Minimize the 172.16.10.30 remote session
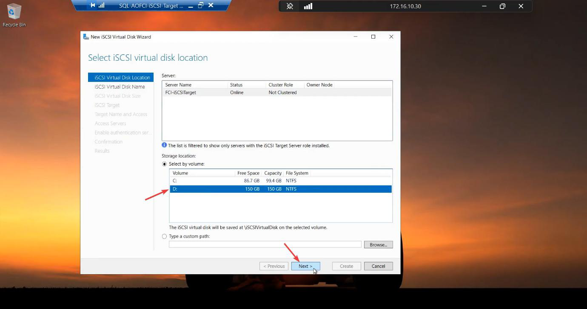587x309 pixels. tap(484, 6)
